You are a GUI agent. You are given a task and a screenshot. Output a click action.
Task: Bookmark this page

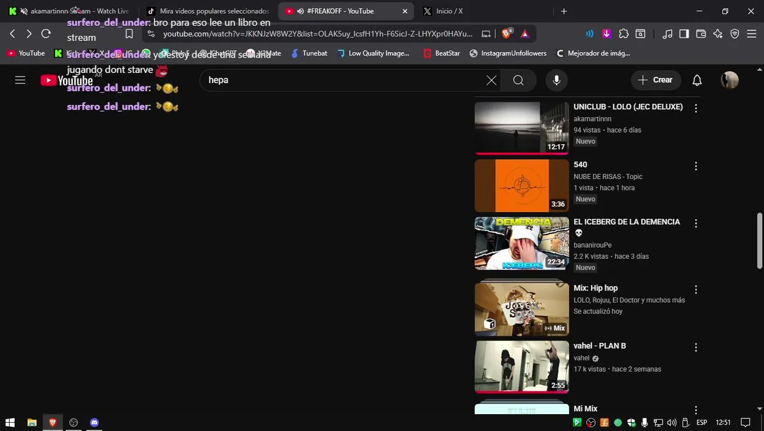coord(129,34)
